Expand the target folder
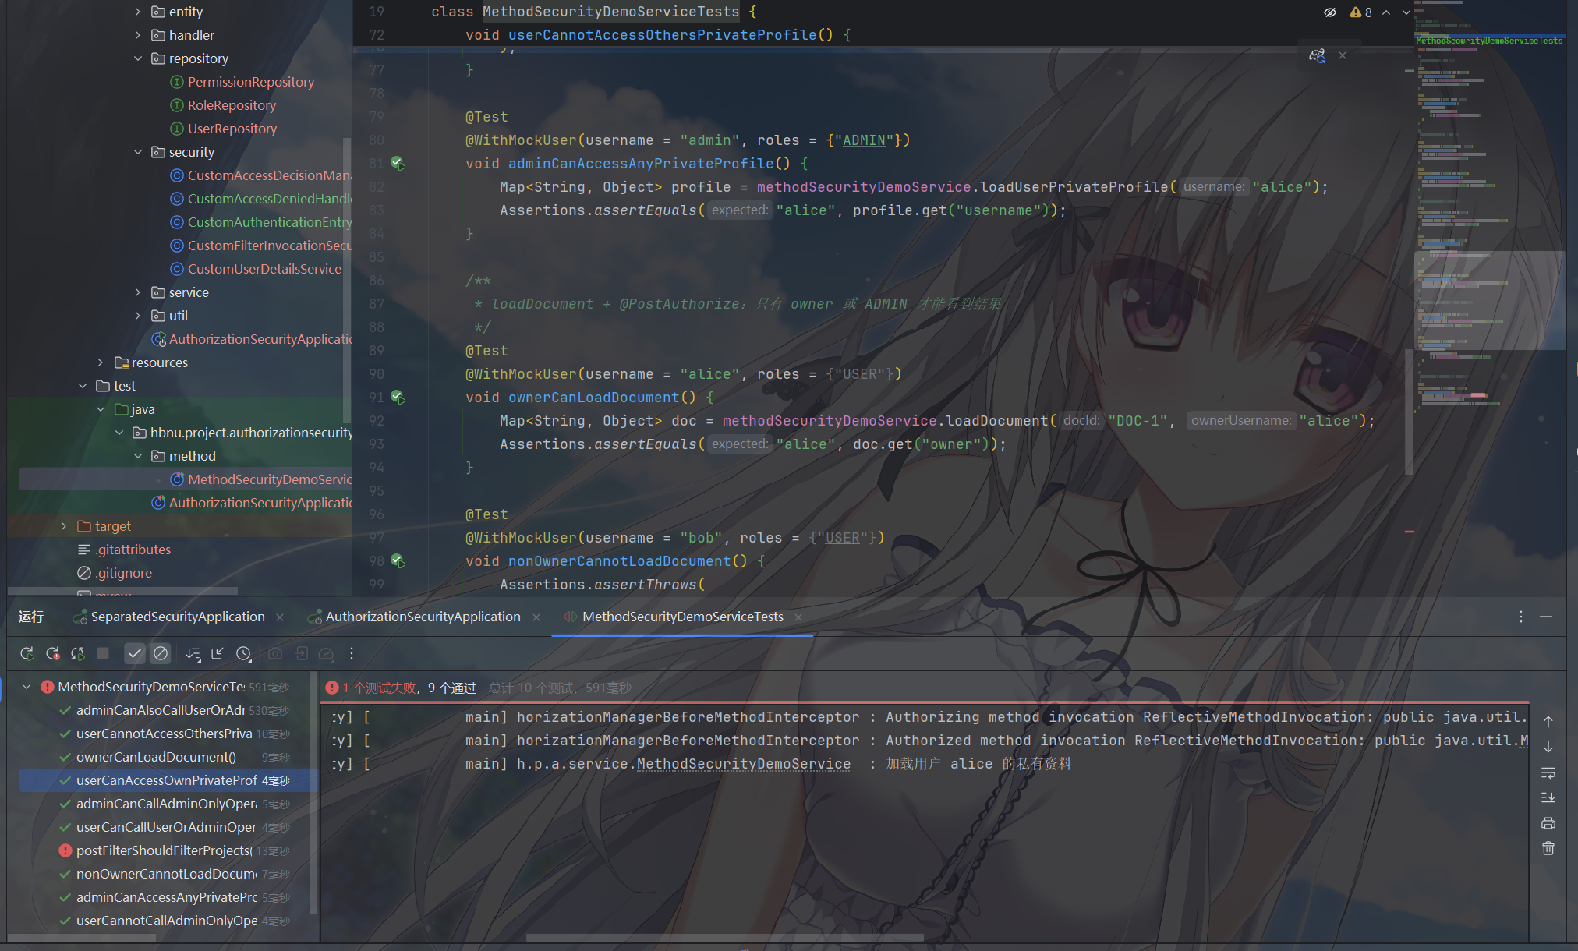 coord(64,526)
